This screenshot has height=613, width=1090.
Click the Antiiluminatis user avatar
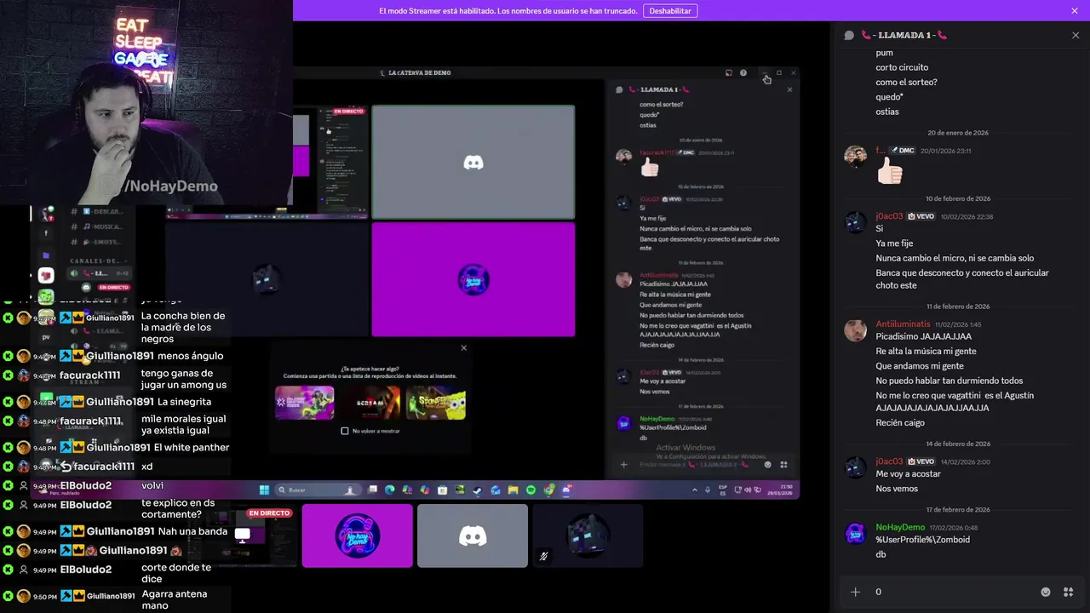pos(855,331)
